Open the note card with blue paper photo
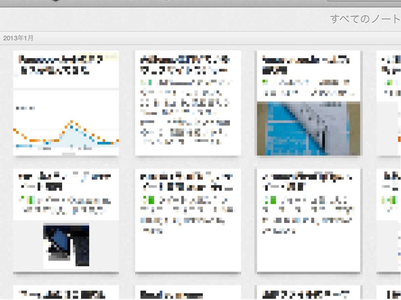 click(x=308, y=103)
